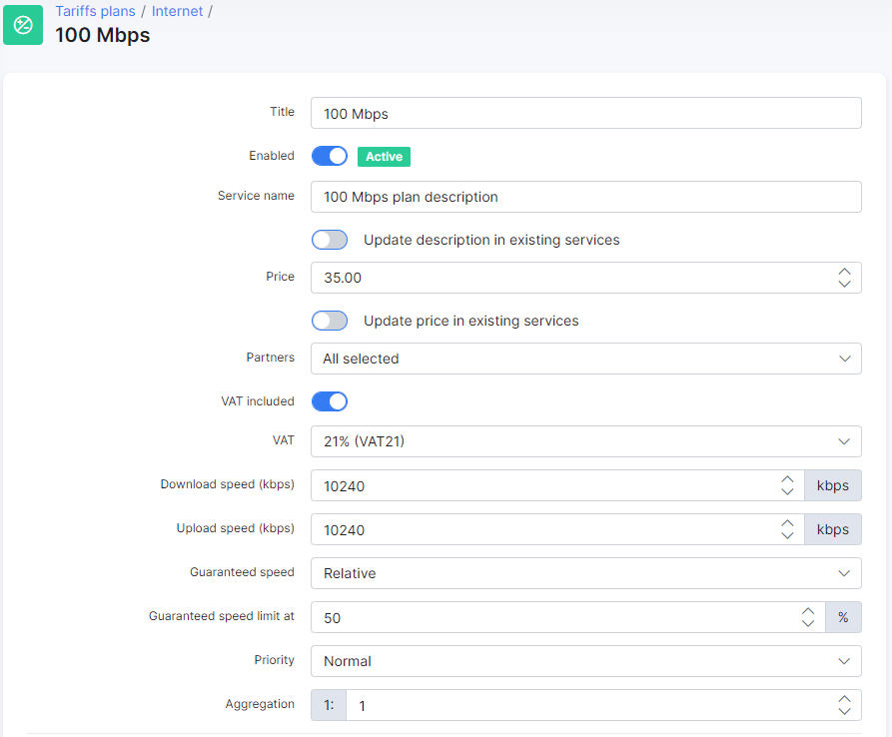Click the Service name input field
The height and width of the screenshot is (737, 892).
[x=585, y=197]
